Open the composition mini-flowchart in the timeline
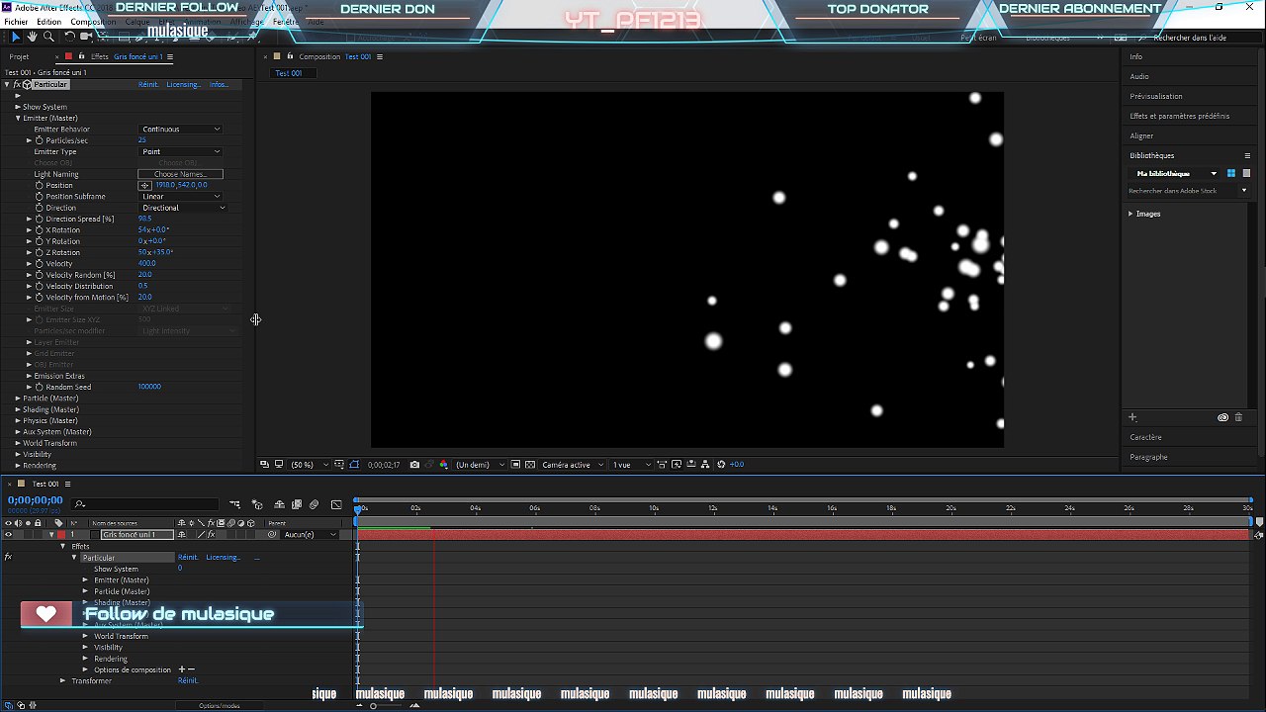The height and width of the screenshot is (712, 1266). [x=234, y=504]
